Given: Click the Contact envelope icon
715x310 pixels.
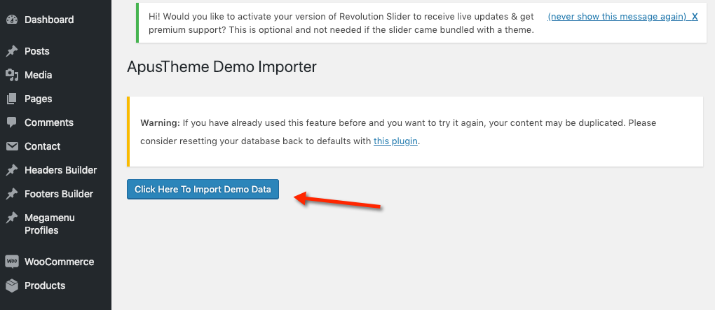Looking at the screenshot, I should point(12,146).
